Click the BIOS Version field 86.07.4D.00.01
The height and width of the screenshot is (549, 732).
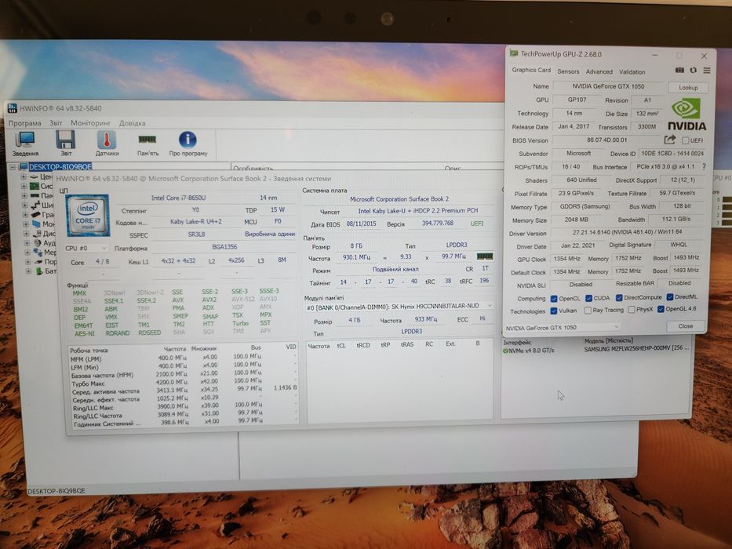[607, 140]
